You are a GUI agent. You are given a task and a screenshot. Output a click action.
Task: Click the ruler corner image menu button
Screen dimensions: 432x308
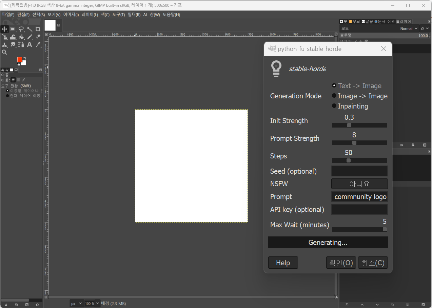pyautogui.click(x=46, y=34)
